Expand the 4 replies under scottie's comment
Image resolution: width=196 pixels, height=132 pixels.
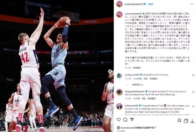137,85
